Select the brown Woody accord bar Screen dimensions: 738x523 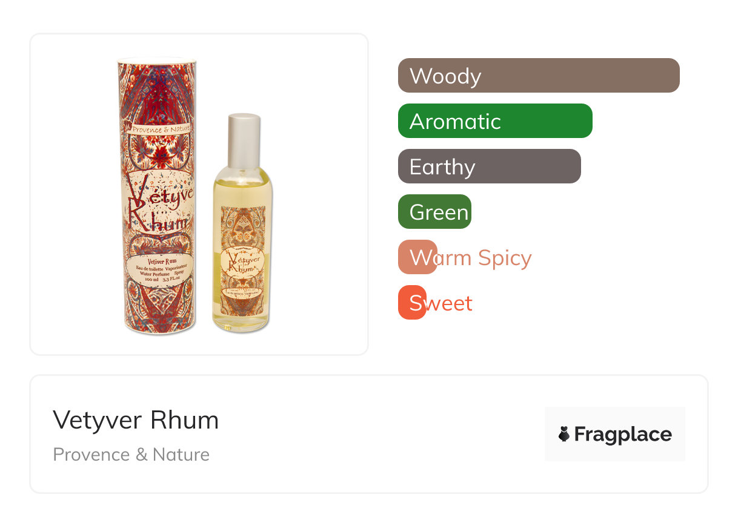tap(539, 76)
